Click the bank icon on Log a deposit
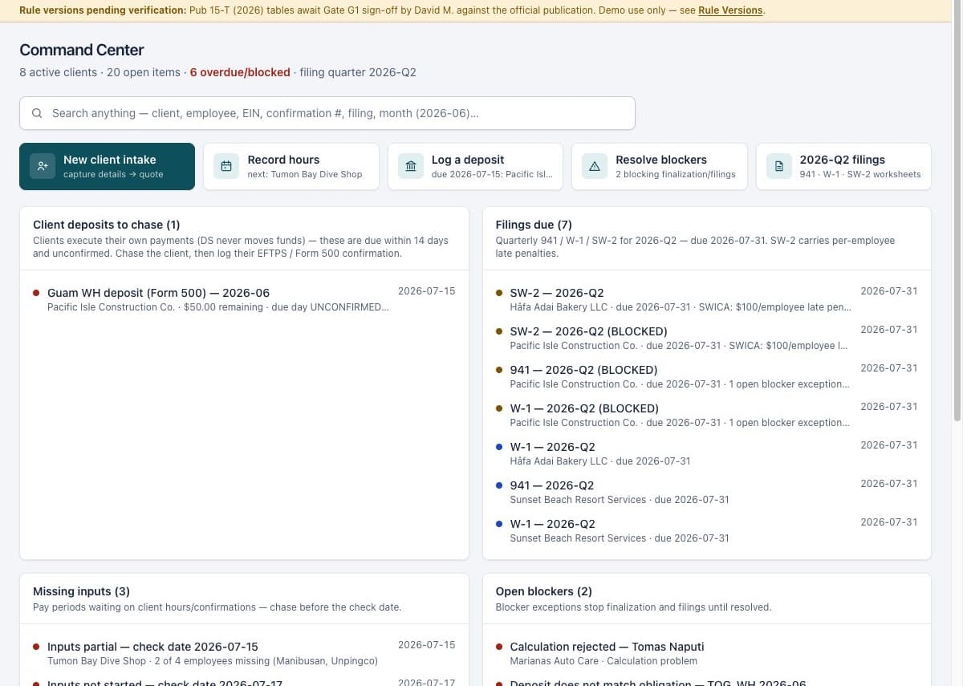 click(x=411, y=166)
